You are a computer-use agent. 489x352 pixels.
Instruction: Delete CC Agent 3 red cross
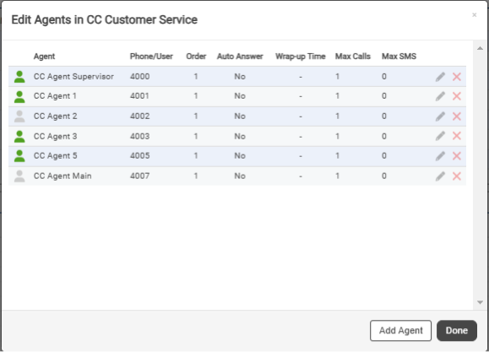pos(457,136)
